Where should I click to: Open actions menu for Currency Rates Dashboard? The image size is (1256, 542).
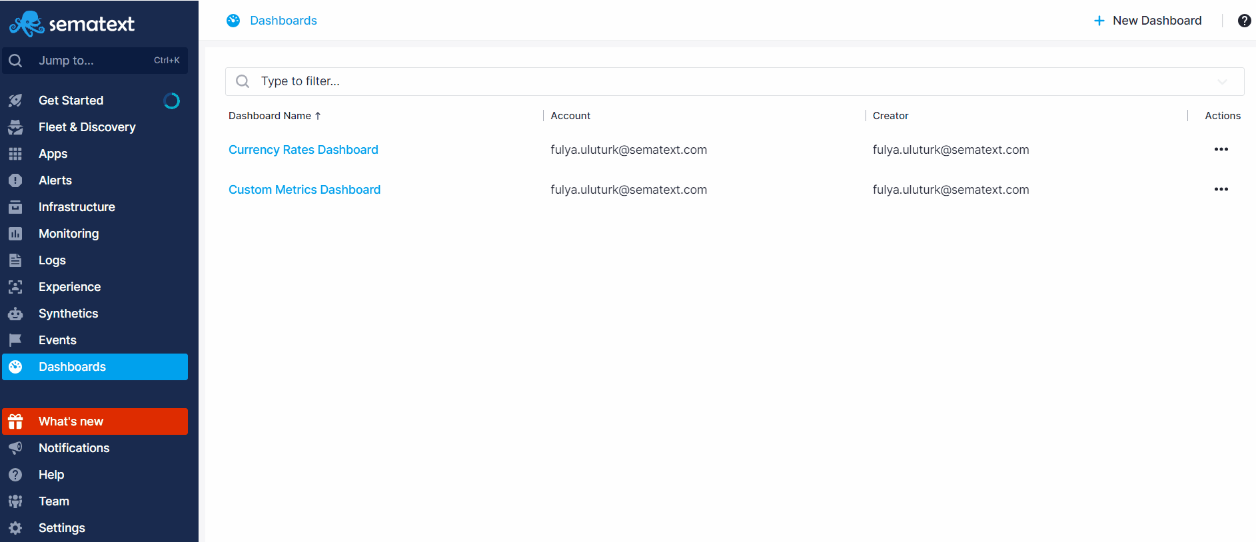click(1221, 149)
